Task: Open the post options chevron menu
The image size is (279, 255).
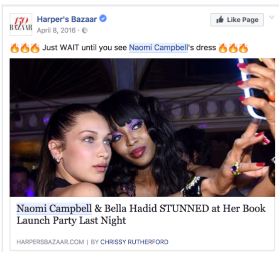Action: 272,17
